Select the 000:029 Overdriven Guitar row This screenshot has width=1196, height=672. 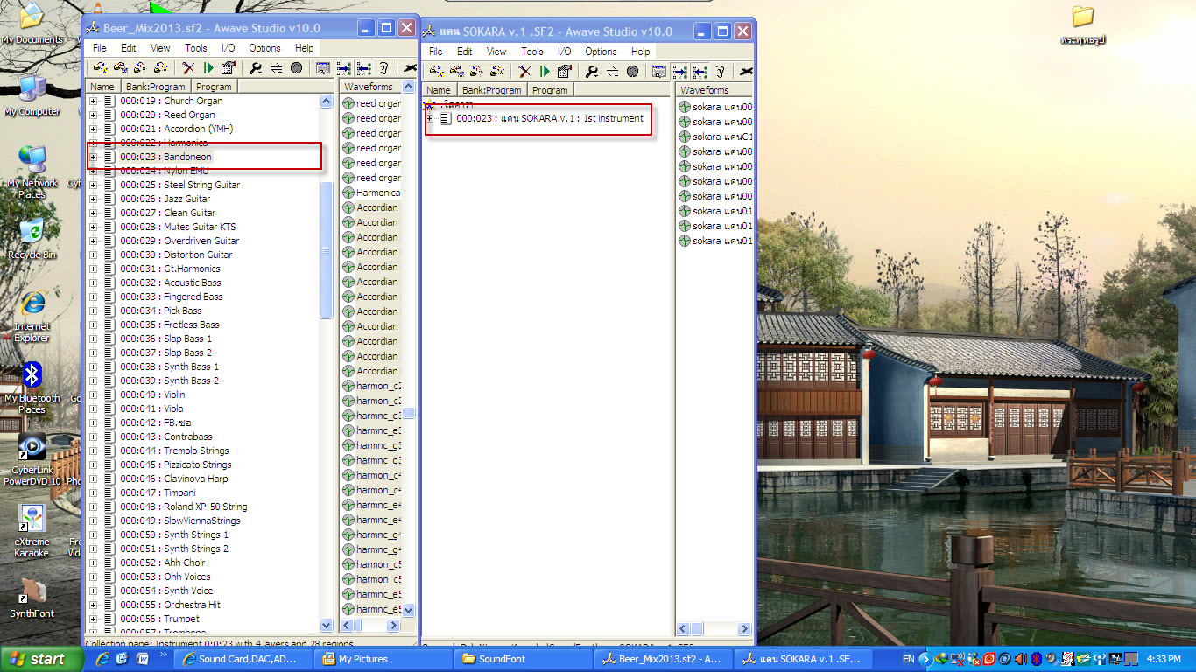pyautogui.click(x=179, y=241)
